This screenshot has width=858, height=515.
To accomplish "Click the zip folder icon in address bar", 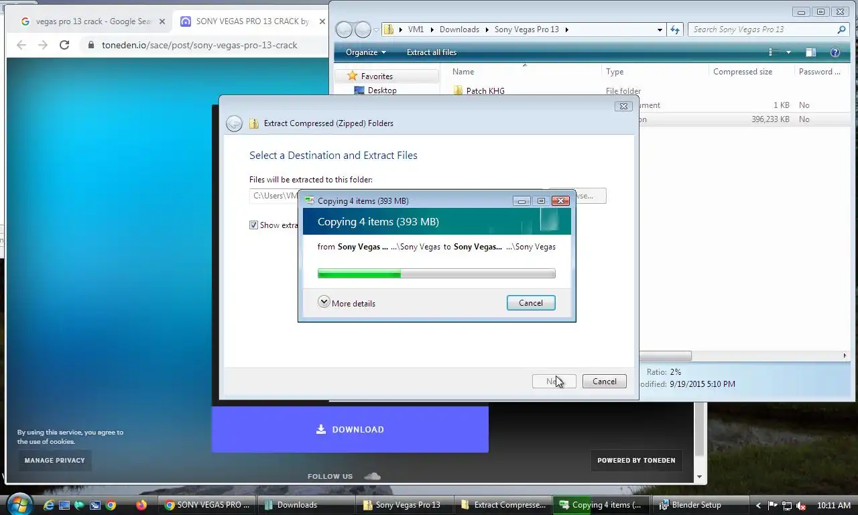I will pos(388,30).
